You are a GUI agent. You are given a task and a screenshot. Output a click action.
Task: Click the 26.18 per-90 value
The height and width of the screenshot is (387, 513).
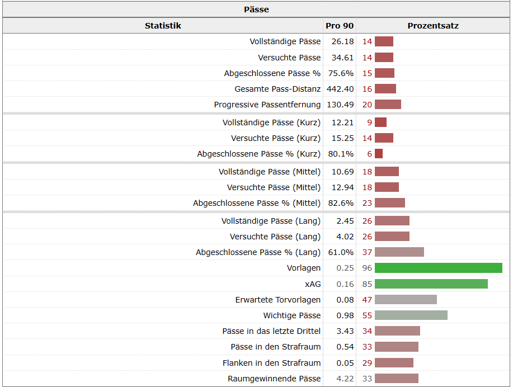point(342,41)
